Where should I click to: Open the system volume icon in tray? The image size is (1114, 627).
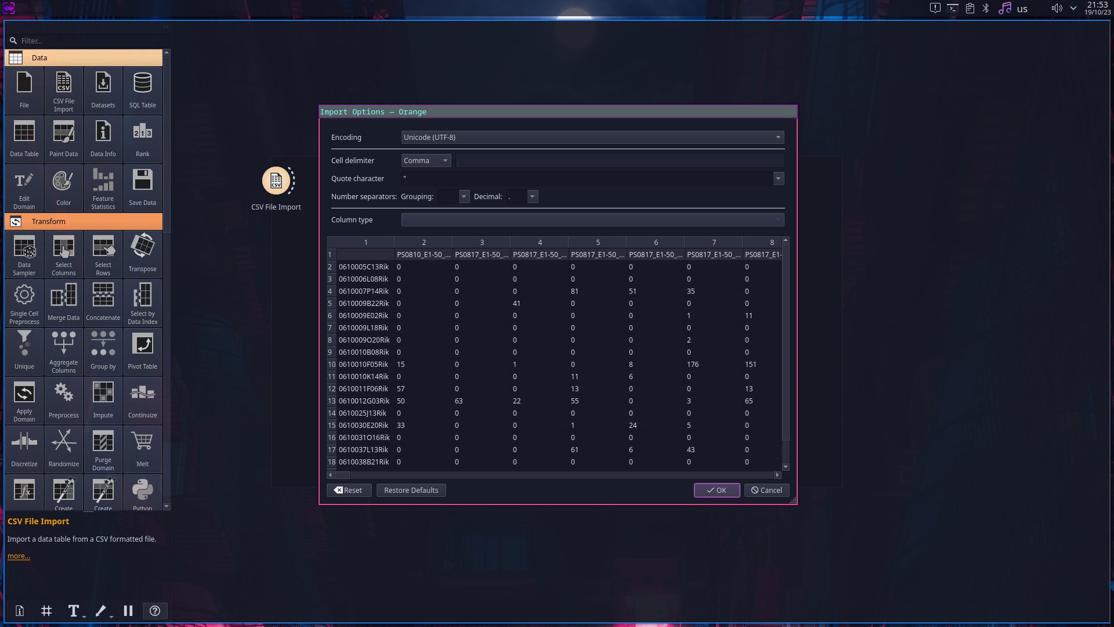[1057, 9]
